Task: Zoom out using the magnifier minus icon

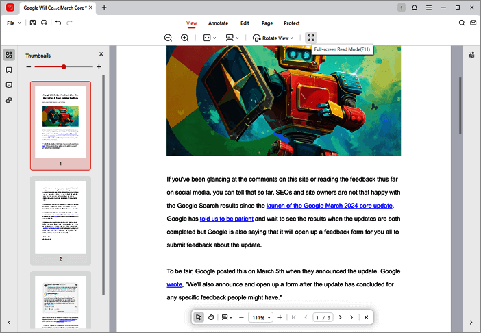Action: (169, 38)
